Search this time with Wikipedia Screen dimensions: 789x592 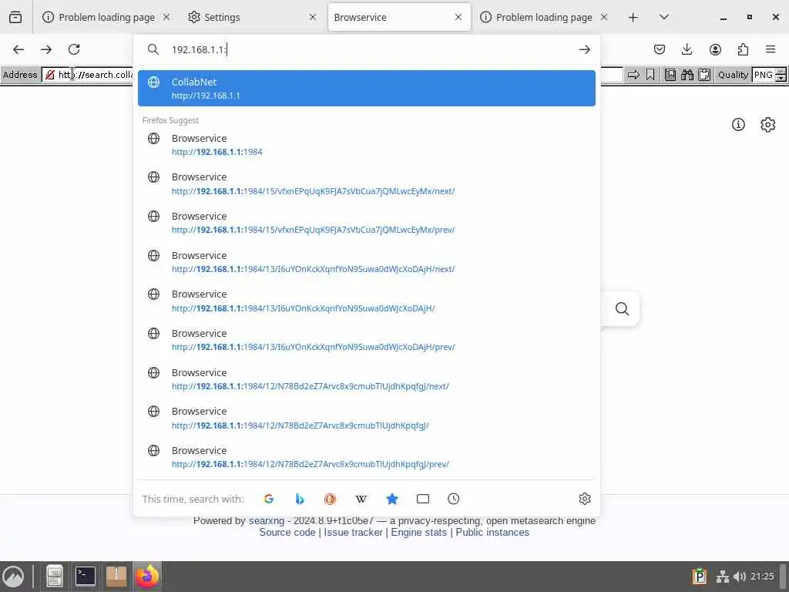coord(361,499)
